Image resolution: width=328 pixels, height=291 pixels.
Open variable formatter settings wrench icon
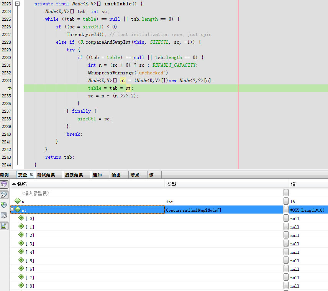[4, 215]
